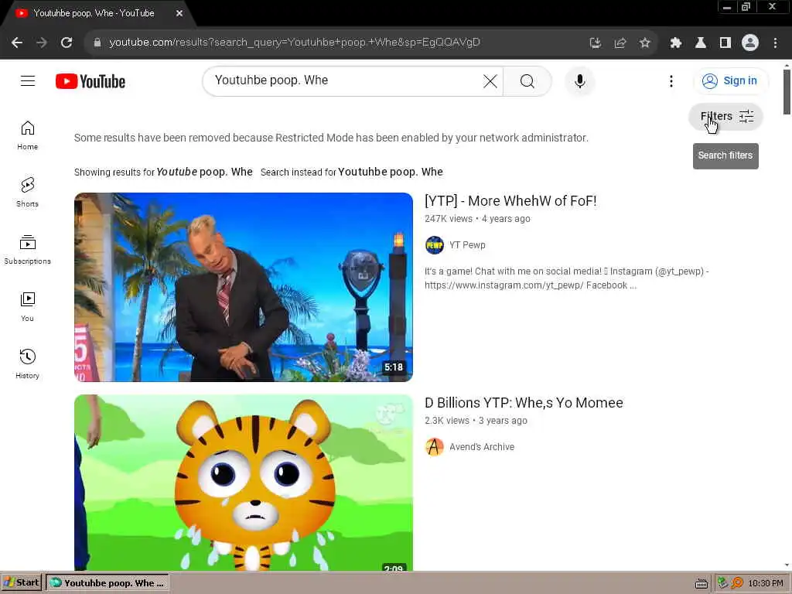The image size is (792, 594).
Task: Open Chrome Labs flask icon
Action: pyautogui.click(x=701, y=43)
